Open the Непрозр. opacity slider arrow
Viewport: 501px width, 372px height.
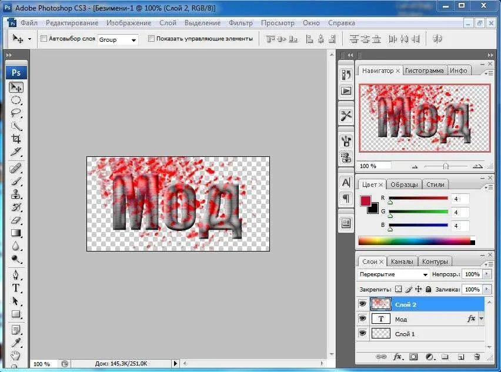[x=487, y=274]
